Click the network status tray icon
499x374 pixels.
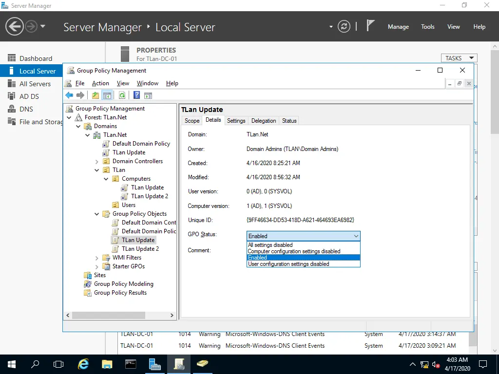424,364
